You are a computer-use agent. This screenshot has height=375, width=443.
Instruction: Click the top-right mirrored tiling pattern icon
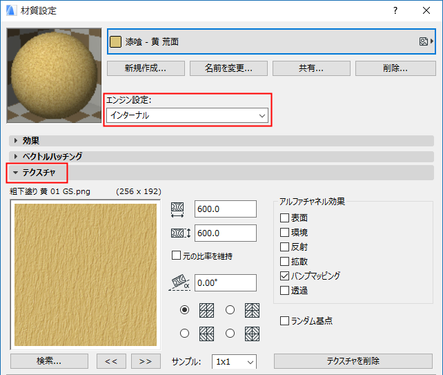[x=252, y=310]
